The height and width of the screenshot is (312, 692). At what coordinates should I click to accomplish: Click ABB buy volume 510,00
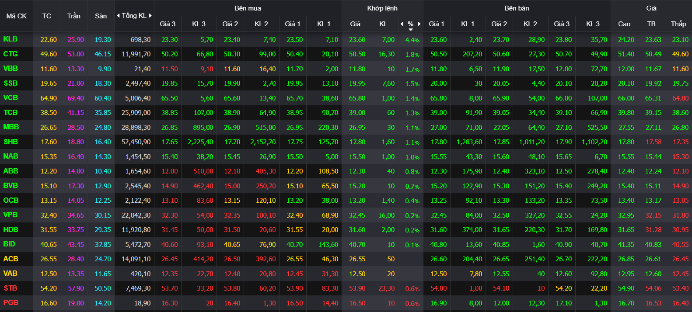(x=203, y=171)
